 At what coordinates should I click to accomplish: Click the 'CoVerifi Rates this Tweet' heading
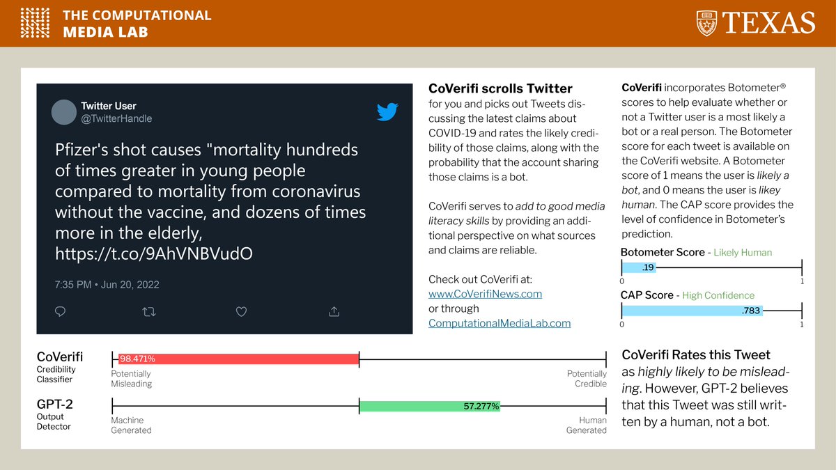tap(696, 355)
